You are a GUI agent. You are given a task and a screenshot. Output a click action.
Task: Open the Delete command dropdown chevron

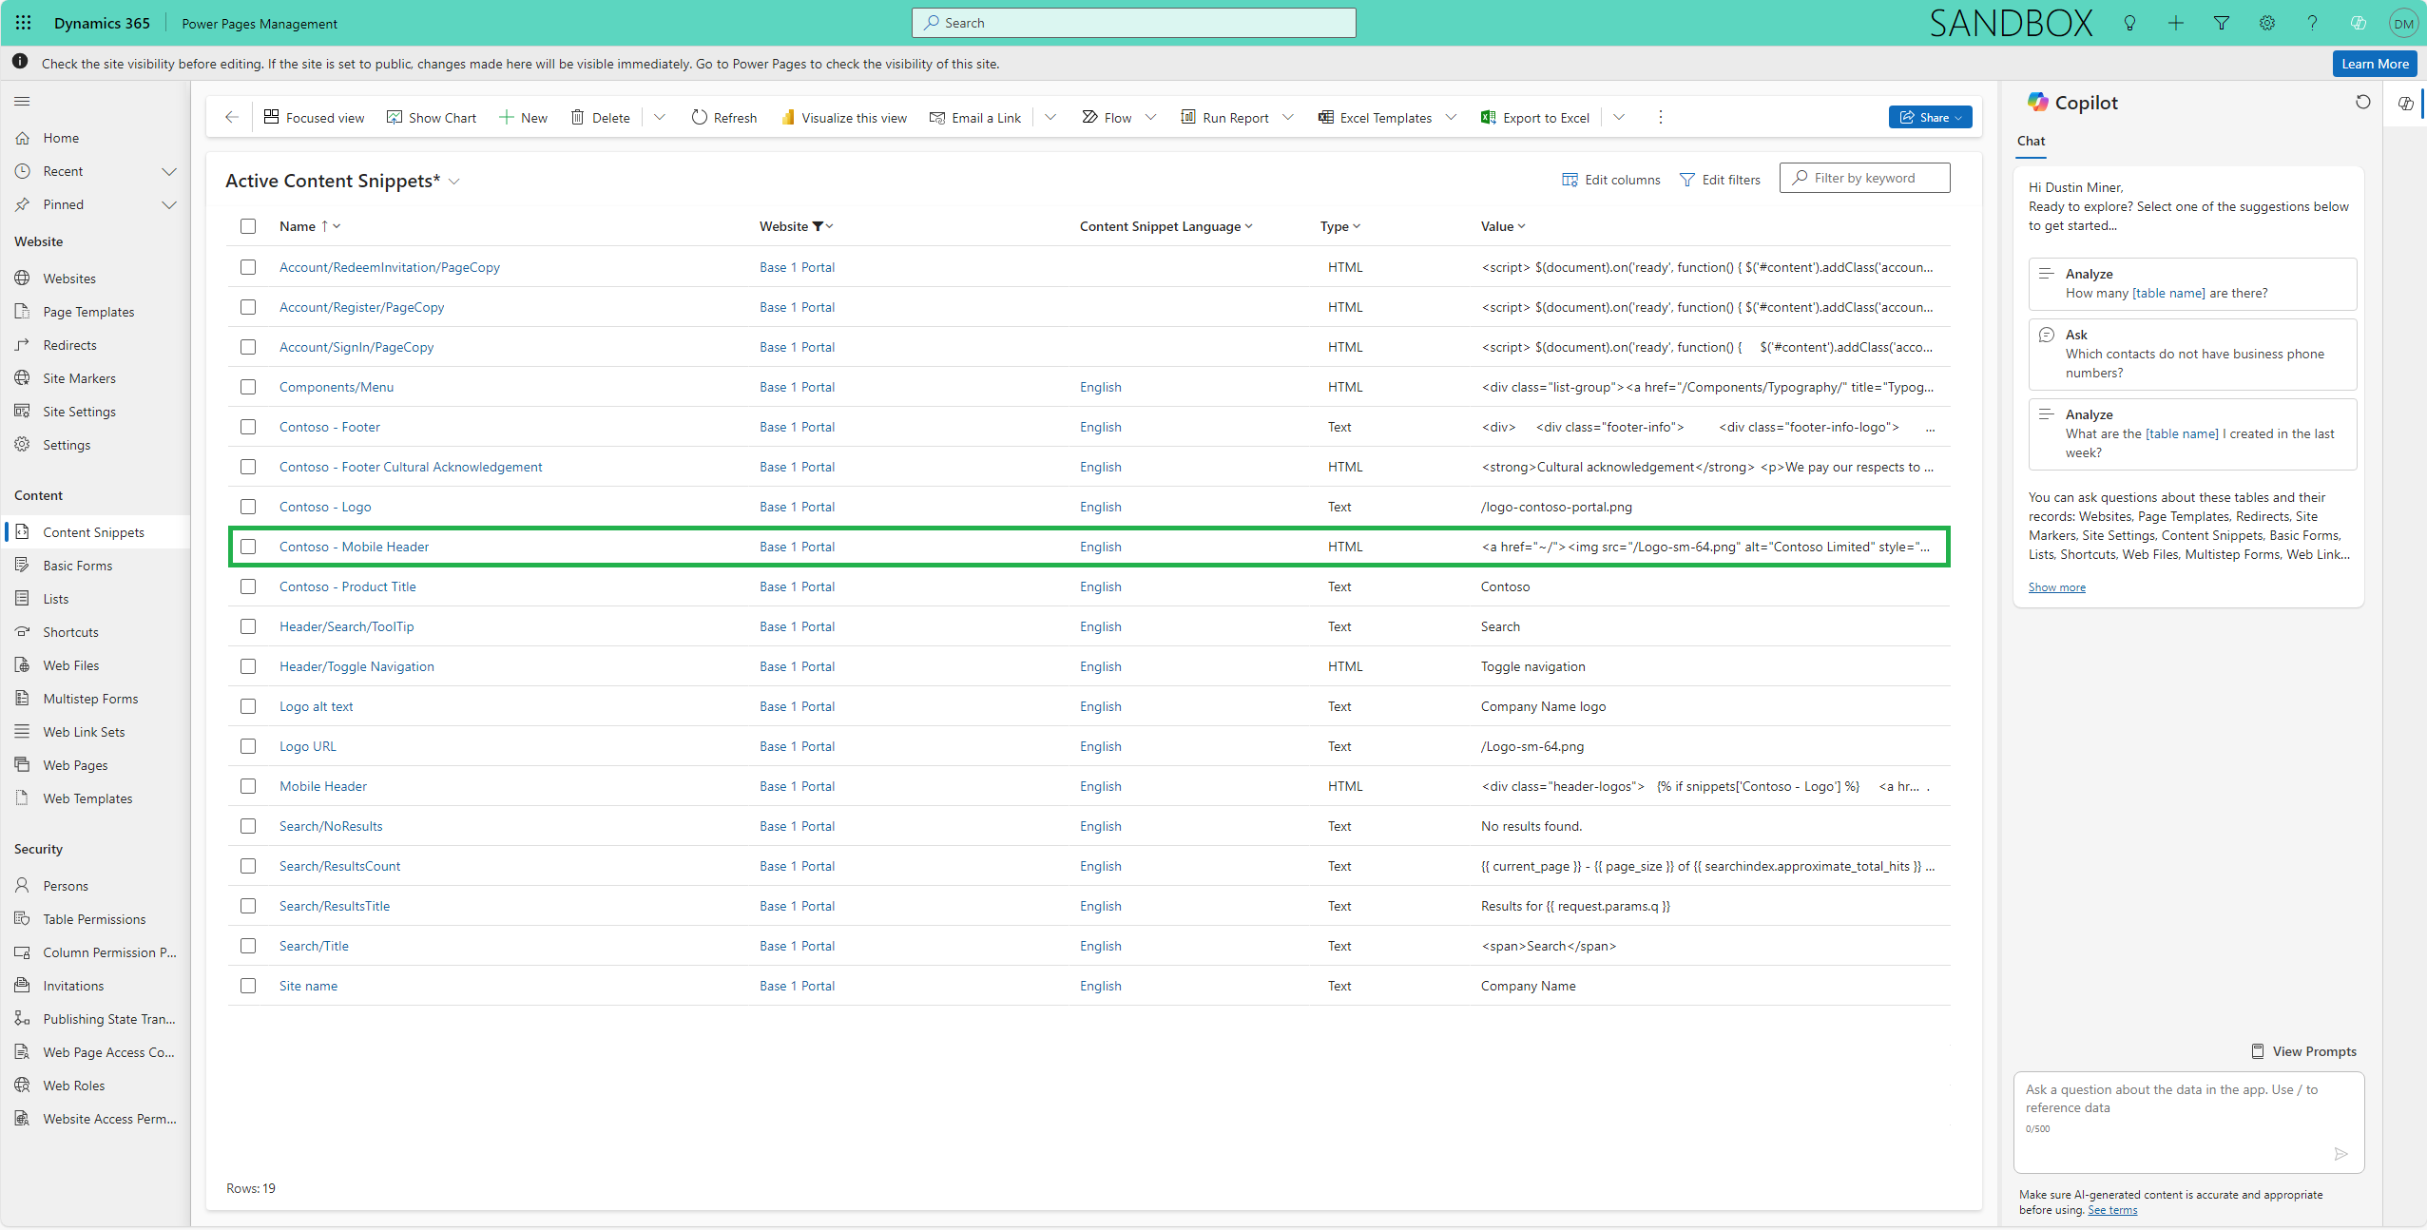coord(660,117)
